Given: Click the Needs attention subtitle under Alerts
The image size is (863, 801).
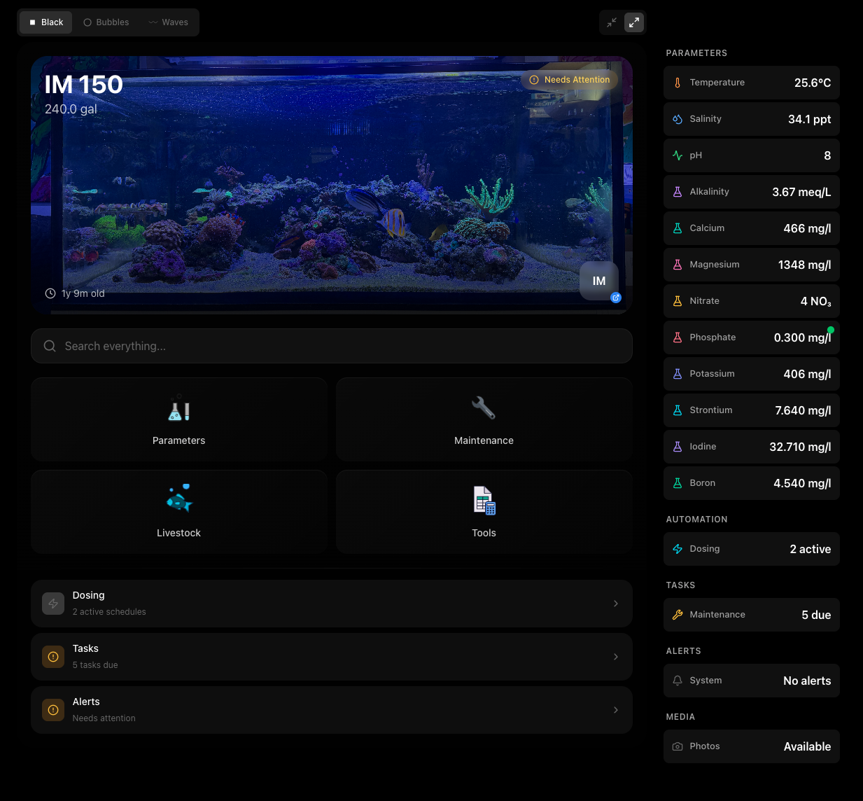Looking at the screenshot, I should (x=104, y=718).
